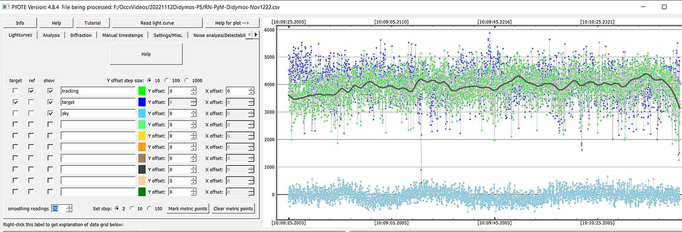Toggle show checkbox for sky row
The width and height of the screenshot is (682, 232).
pos(50,113)
